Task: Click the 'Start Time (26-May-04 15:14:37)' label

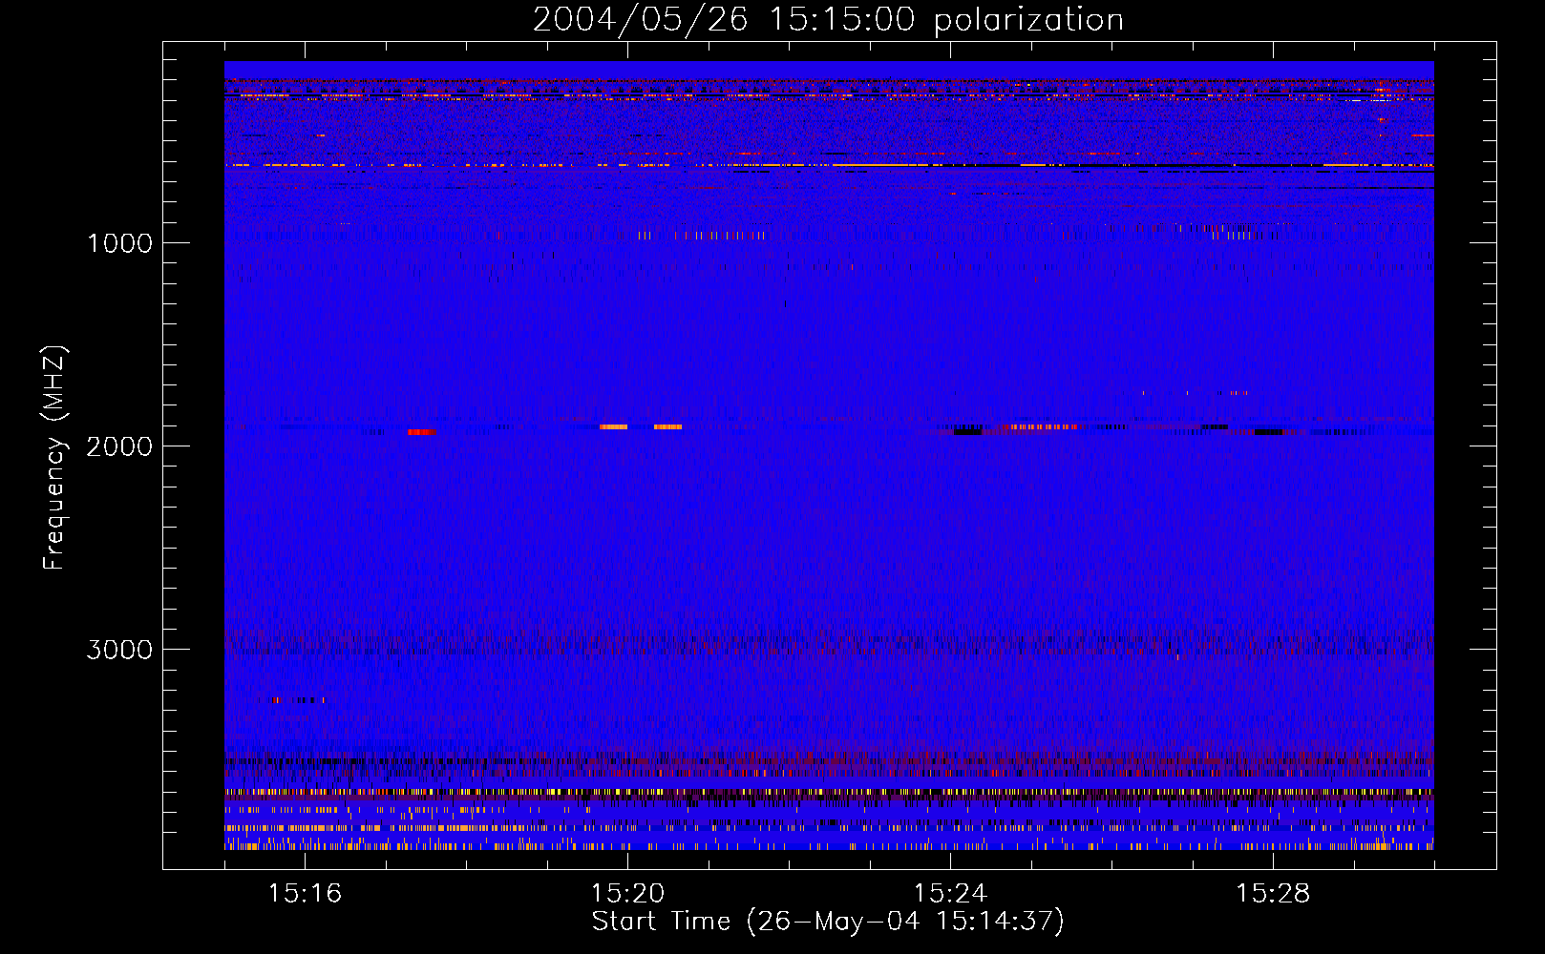Action: 827,922
